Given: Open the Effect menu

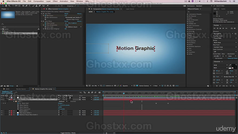Looking at the screenshot, I should pos(55,1).
